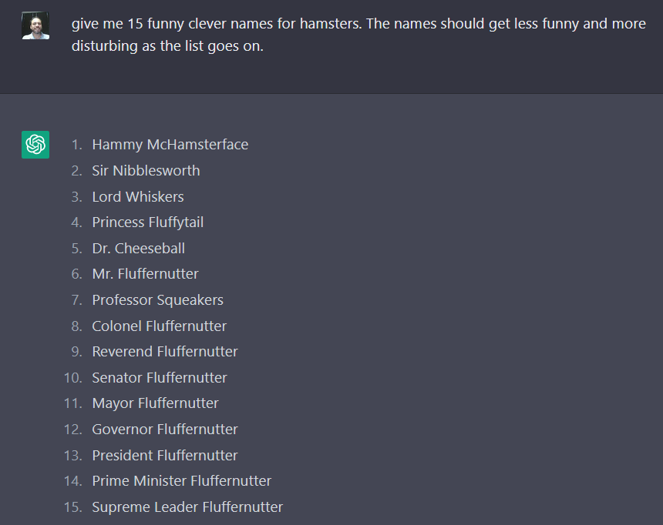Click the user prompt about hamster names
Viewport: 663px width, 525px height.
point(358,35)
